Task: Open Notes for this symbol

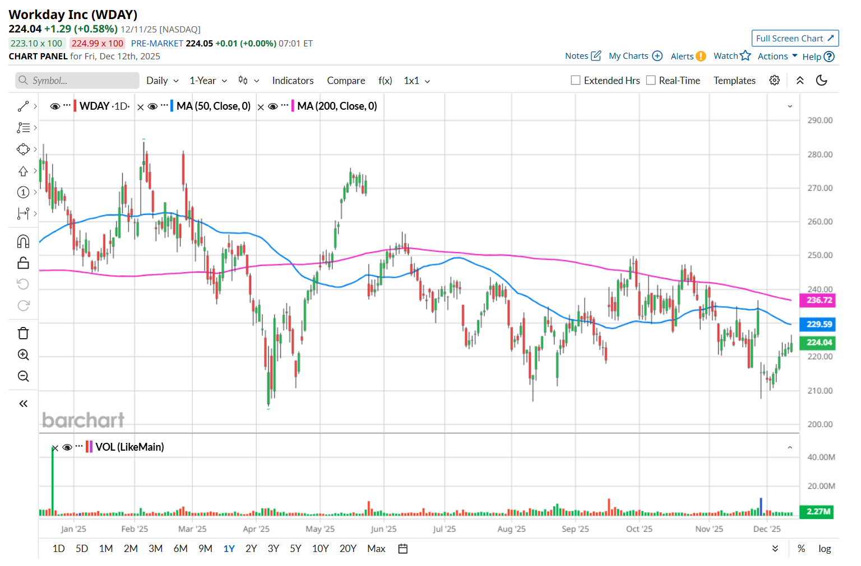Action: pyautogui.click(x=583, y=56)
